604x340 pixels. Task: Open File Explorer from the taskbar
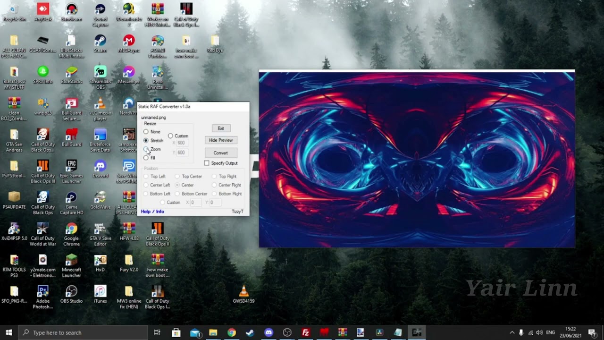coord(213,332)
